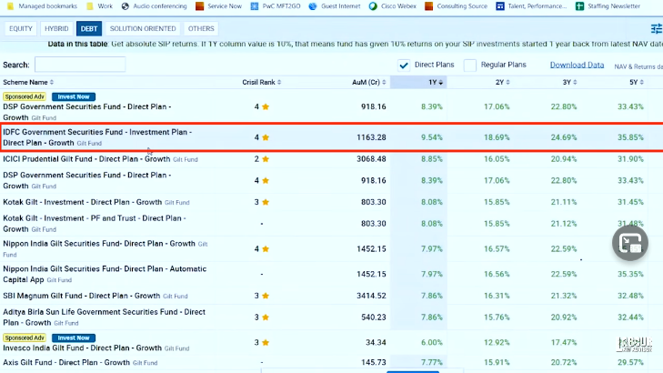Click AuM value 540.23
Image resolution: width=663 pixels, height=373 pixels.
tap(374, 318)
